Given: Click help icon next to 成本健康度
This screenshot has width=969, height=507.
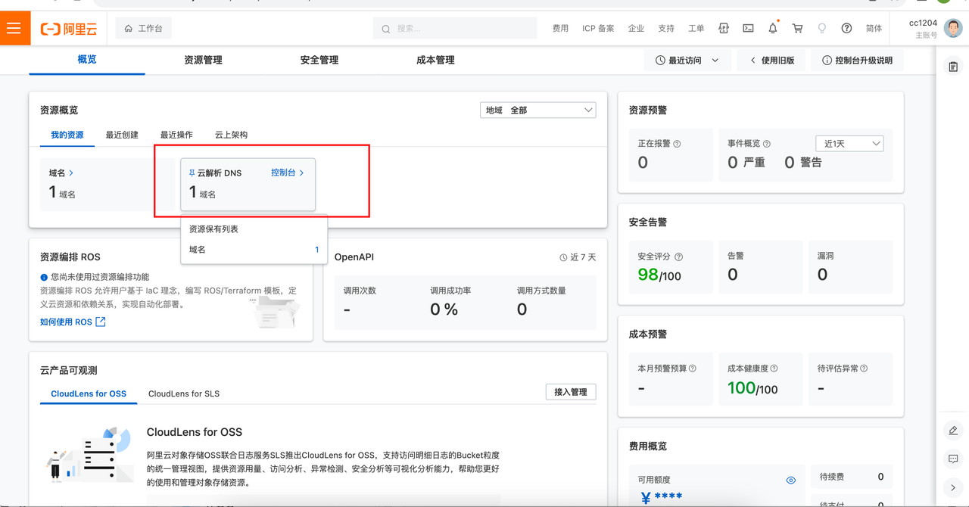Looking at the screenshot, I should click(x=774, y=369).
